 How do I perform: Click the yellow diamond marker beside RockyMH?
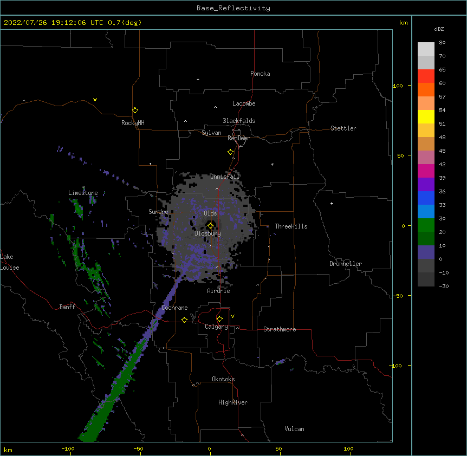(135, 110)
